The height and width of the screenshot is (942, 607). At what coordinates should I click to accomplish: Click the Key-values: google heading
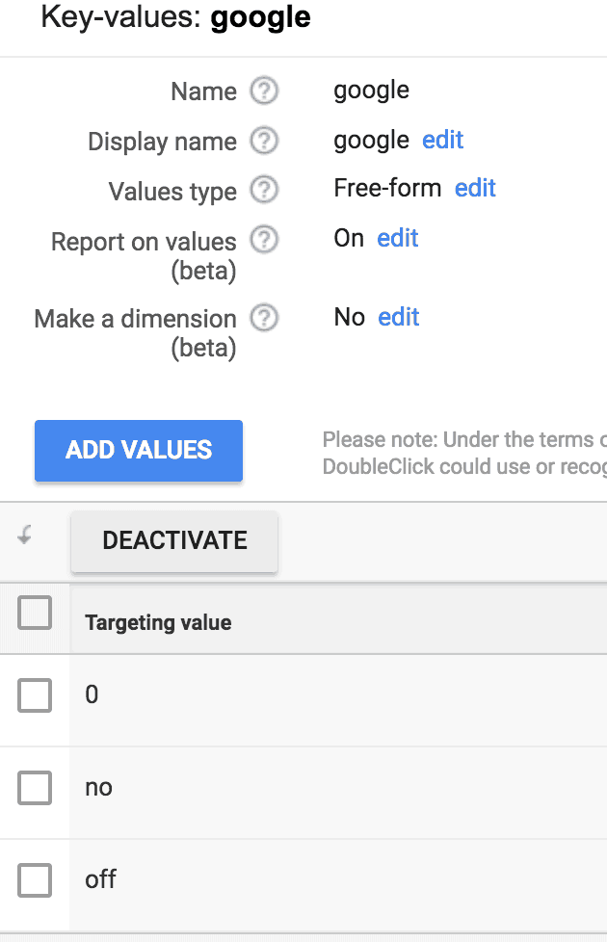[175, 17]
